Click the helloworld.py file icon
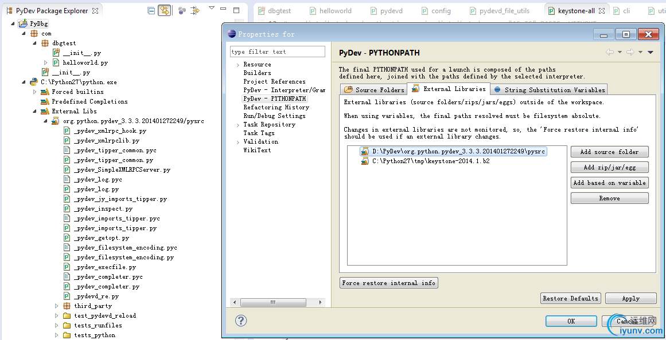The height and width of the screenshot is (340, 666). coord(56,62)
